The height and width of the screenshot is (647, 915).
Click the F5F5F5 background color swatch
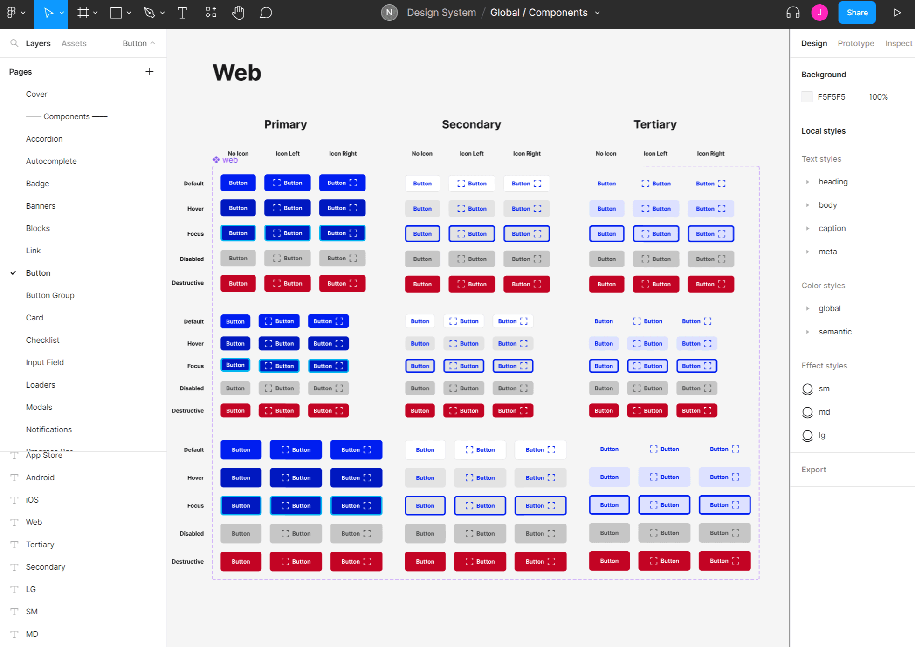click(807, 97)
